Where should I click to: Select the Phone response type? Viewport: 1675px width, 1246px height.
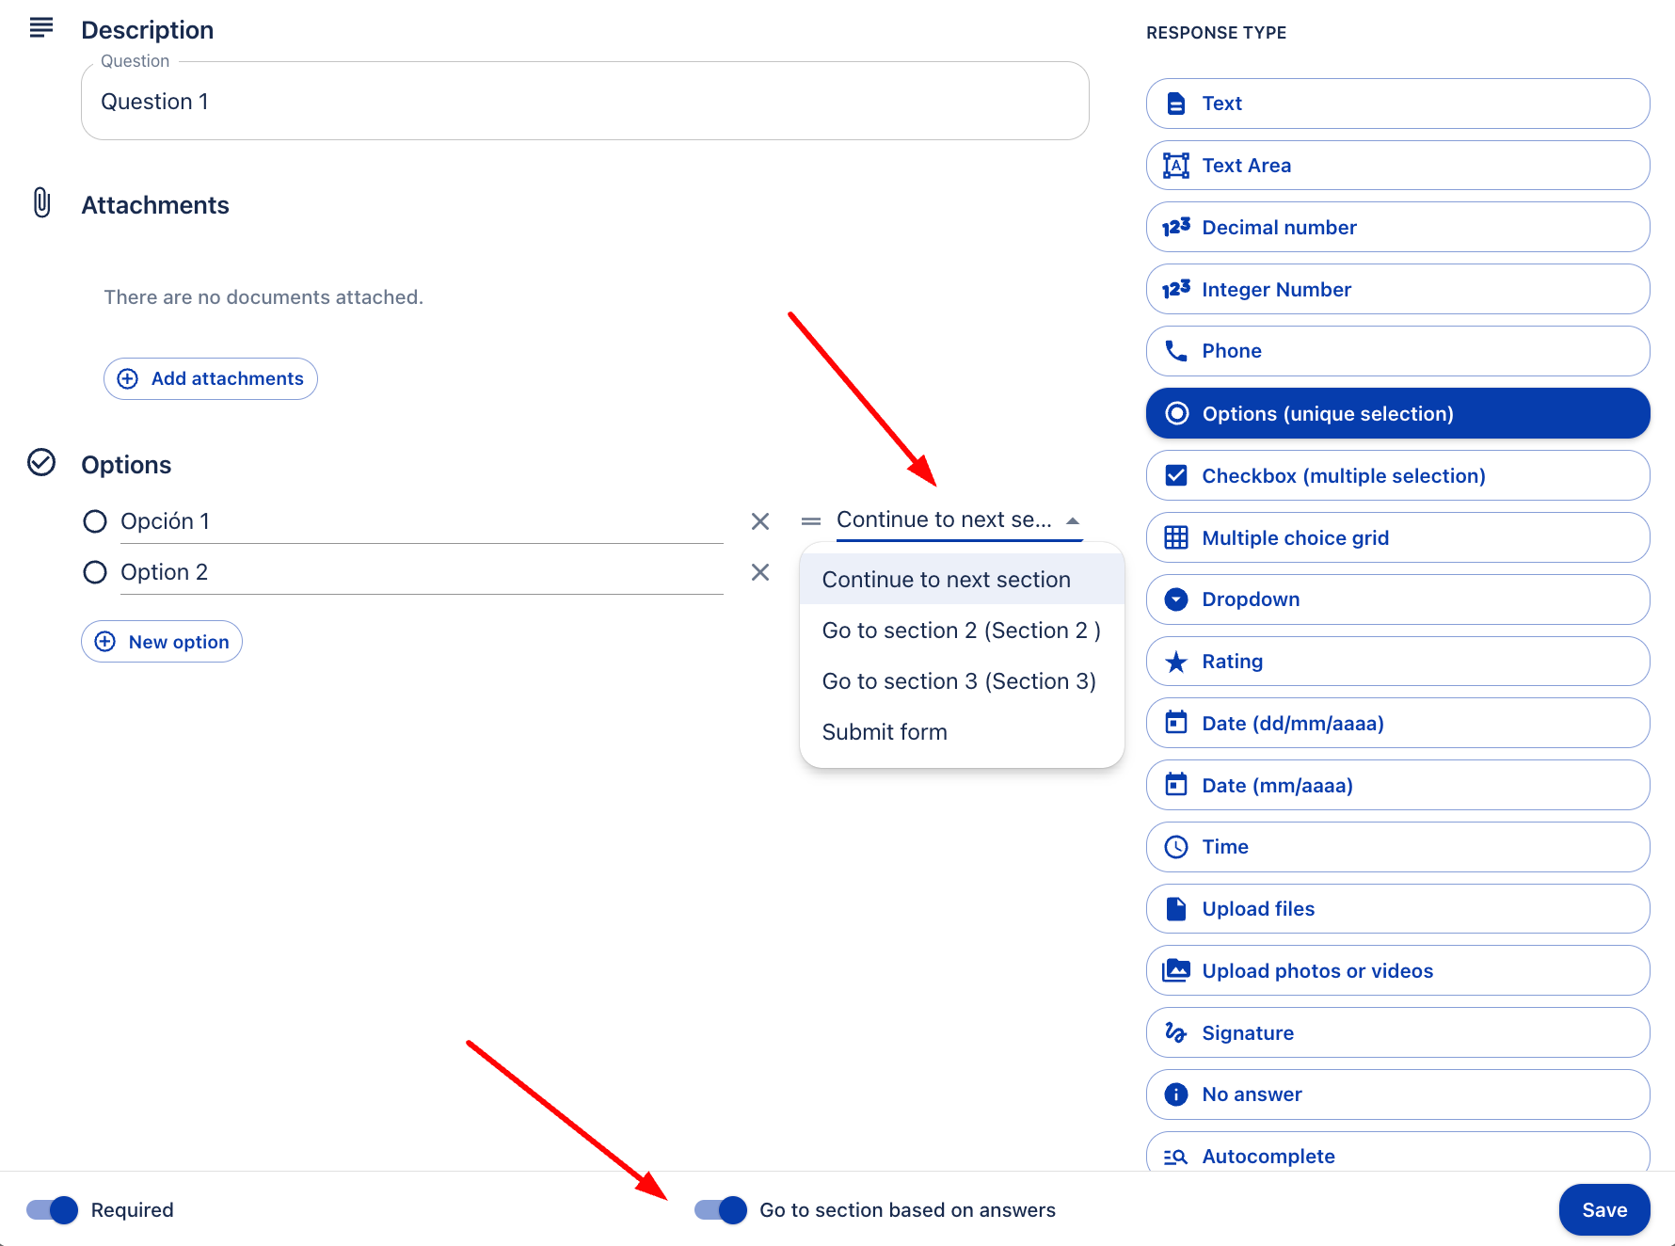tap(1396, 351)
